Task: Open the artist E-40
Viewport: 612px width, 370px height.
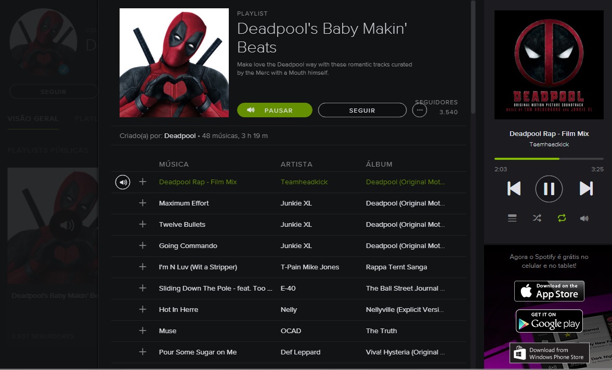Action: click(x=288, y=288)
